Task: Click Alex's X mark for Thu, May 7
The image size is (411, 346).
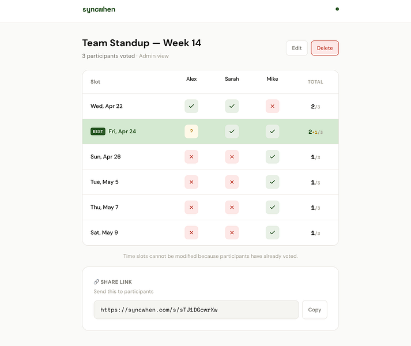Action: (x=191, y=207)
